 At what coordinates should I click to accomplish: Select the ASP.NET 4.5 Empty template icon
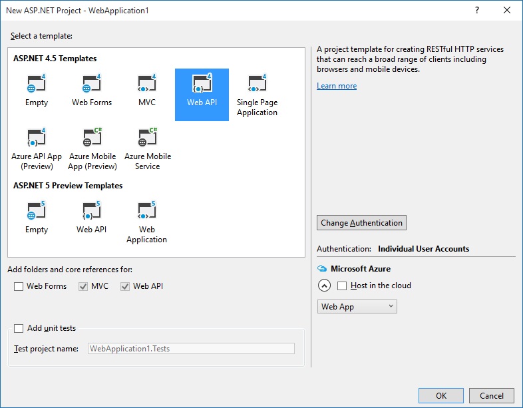(36, 83)
